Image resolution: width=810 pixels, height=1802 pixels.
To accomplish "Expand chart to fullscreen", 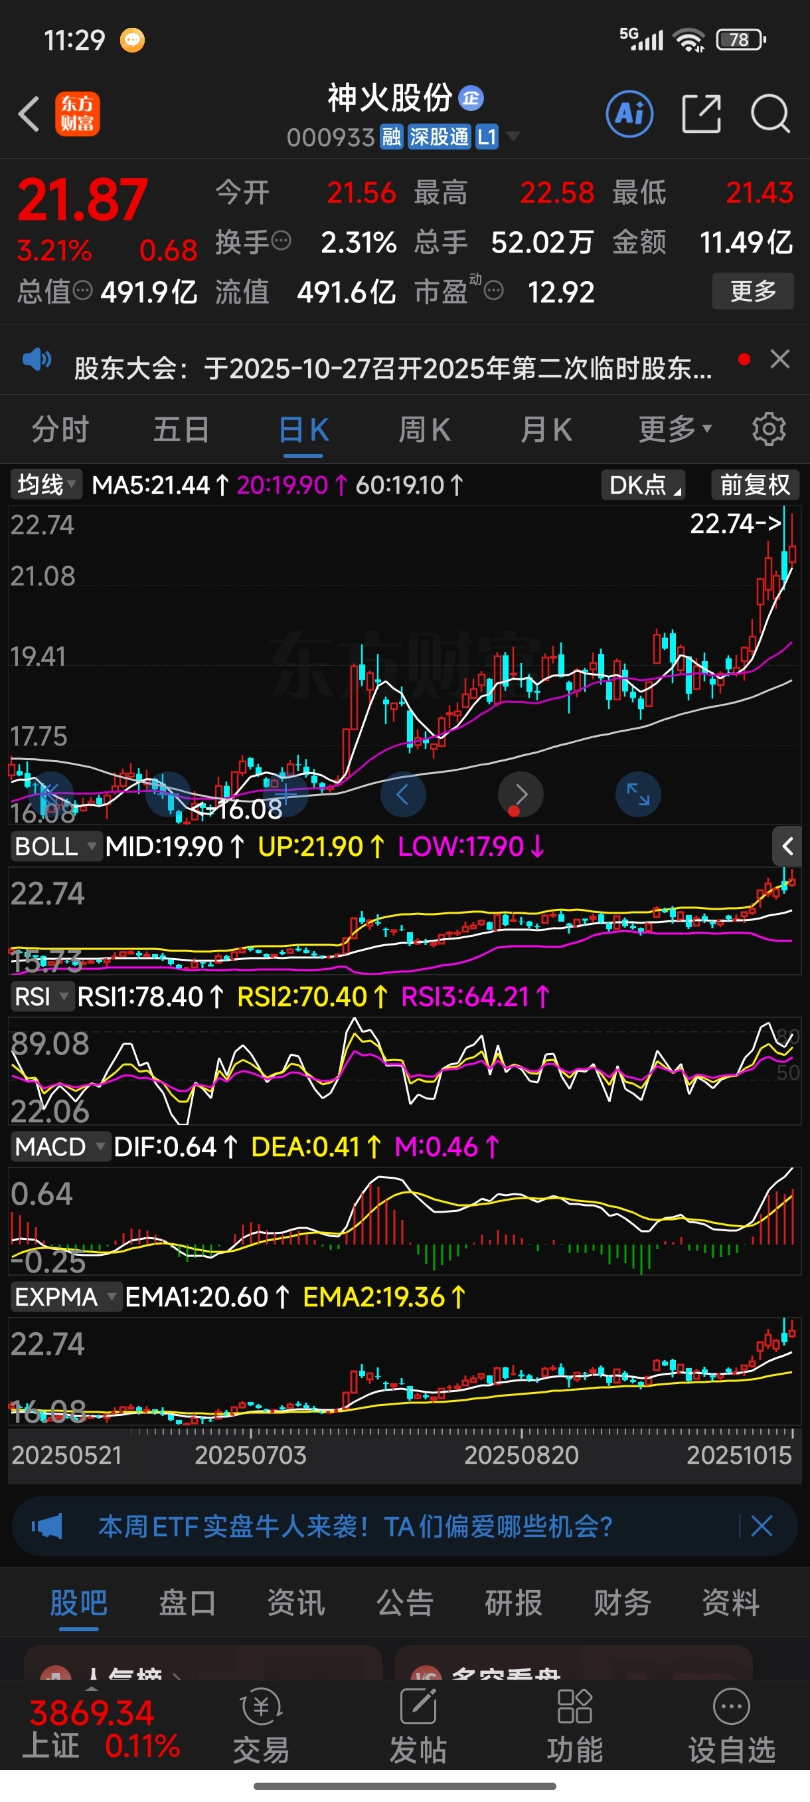I will point(638,794).
